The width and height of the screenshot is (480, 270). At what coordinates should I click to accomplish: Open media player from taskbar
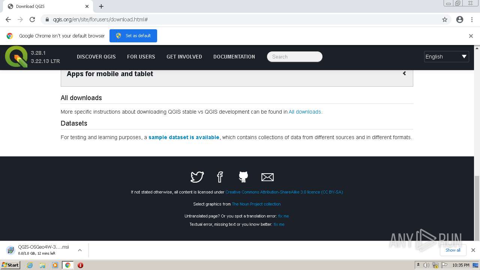(x=55, y=265)
